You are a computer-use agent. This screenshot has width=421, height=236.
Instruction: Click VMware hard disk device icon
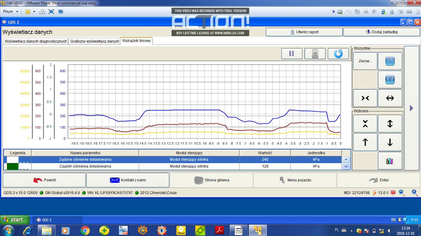[340, 12]
